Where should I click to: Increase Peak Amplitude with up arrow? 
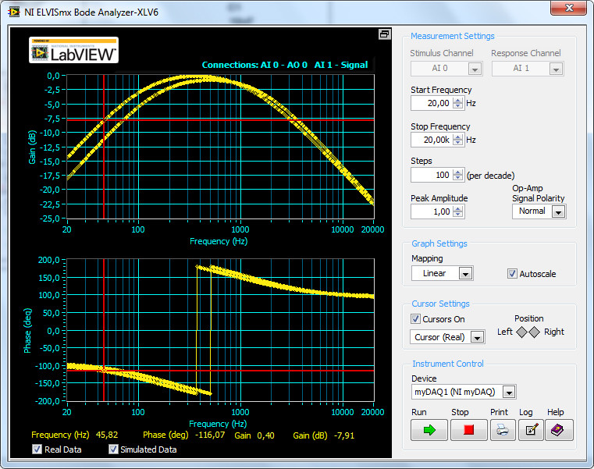point(458,208)
